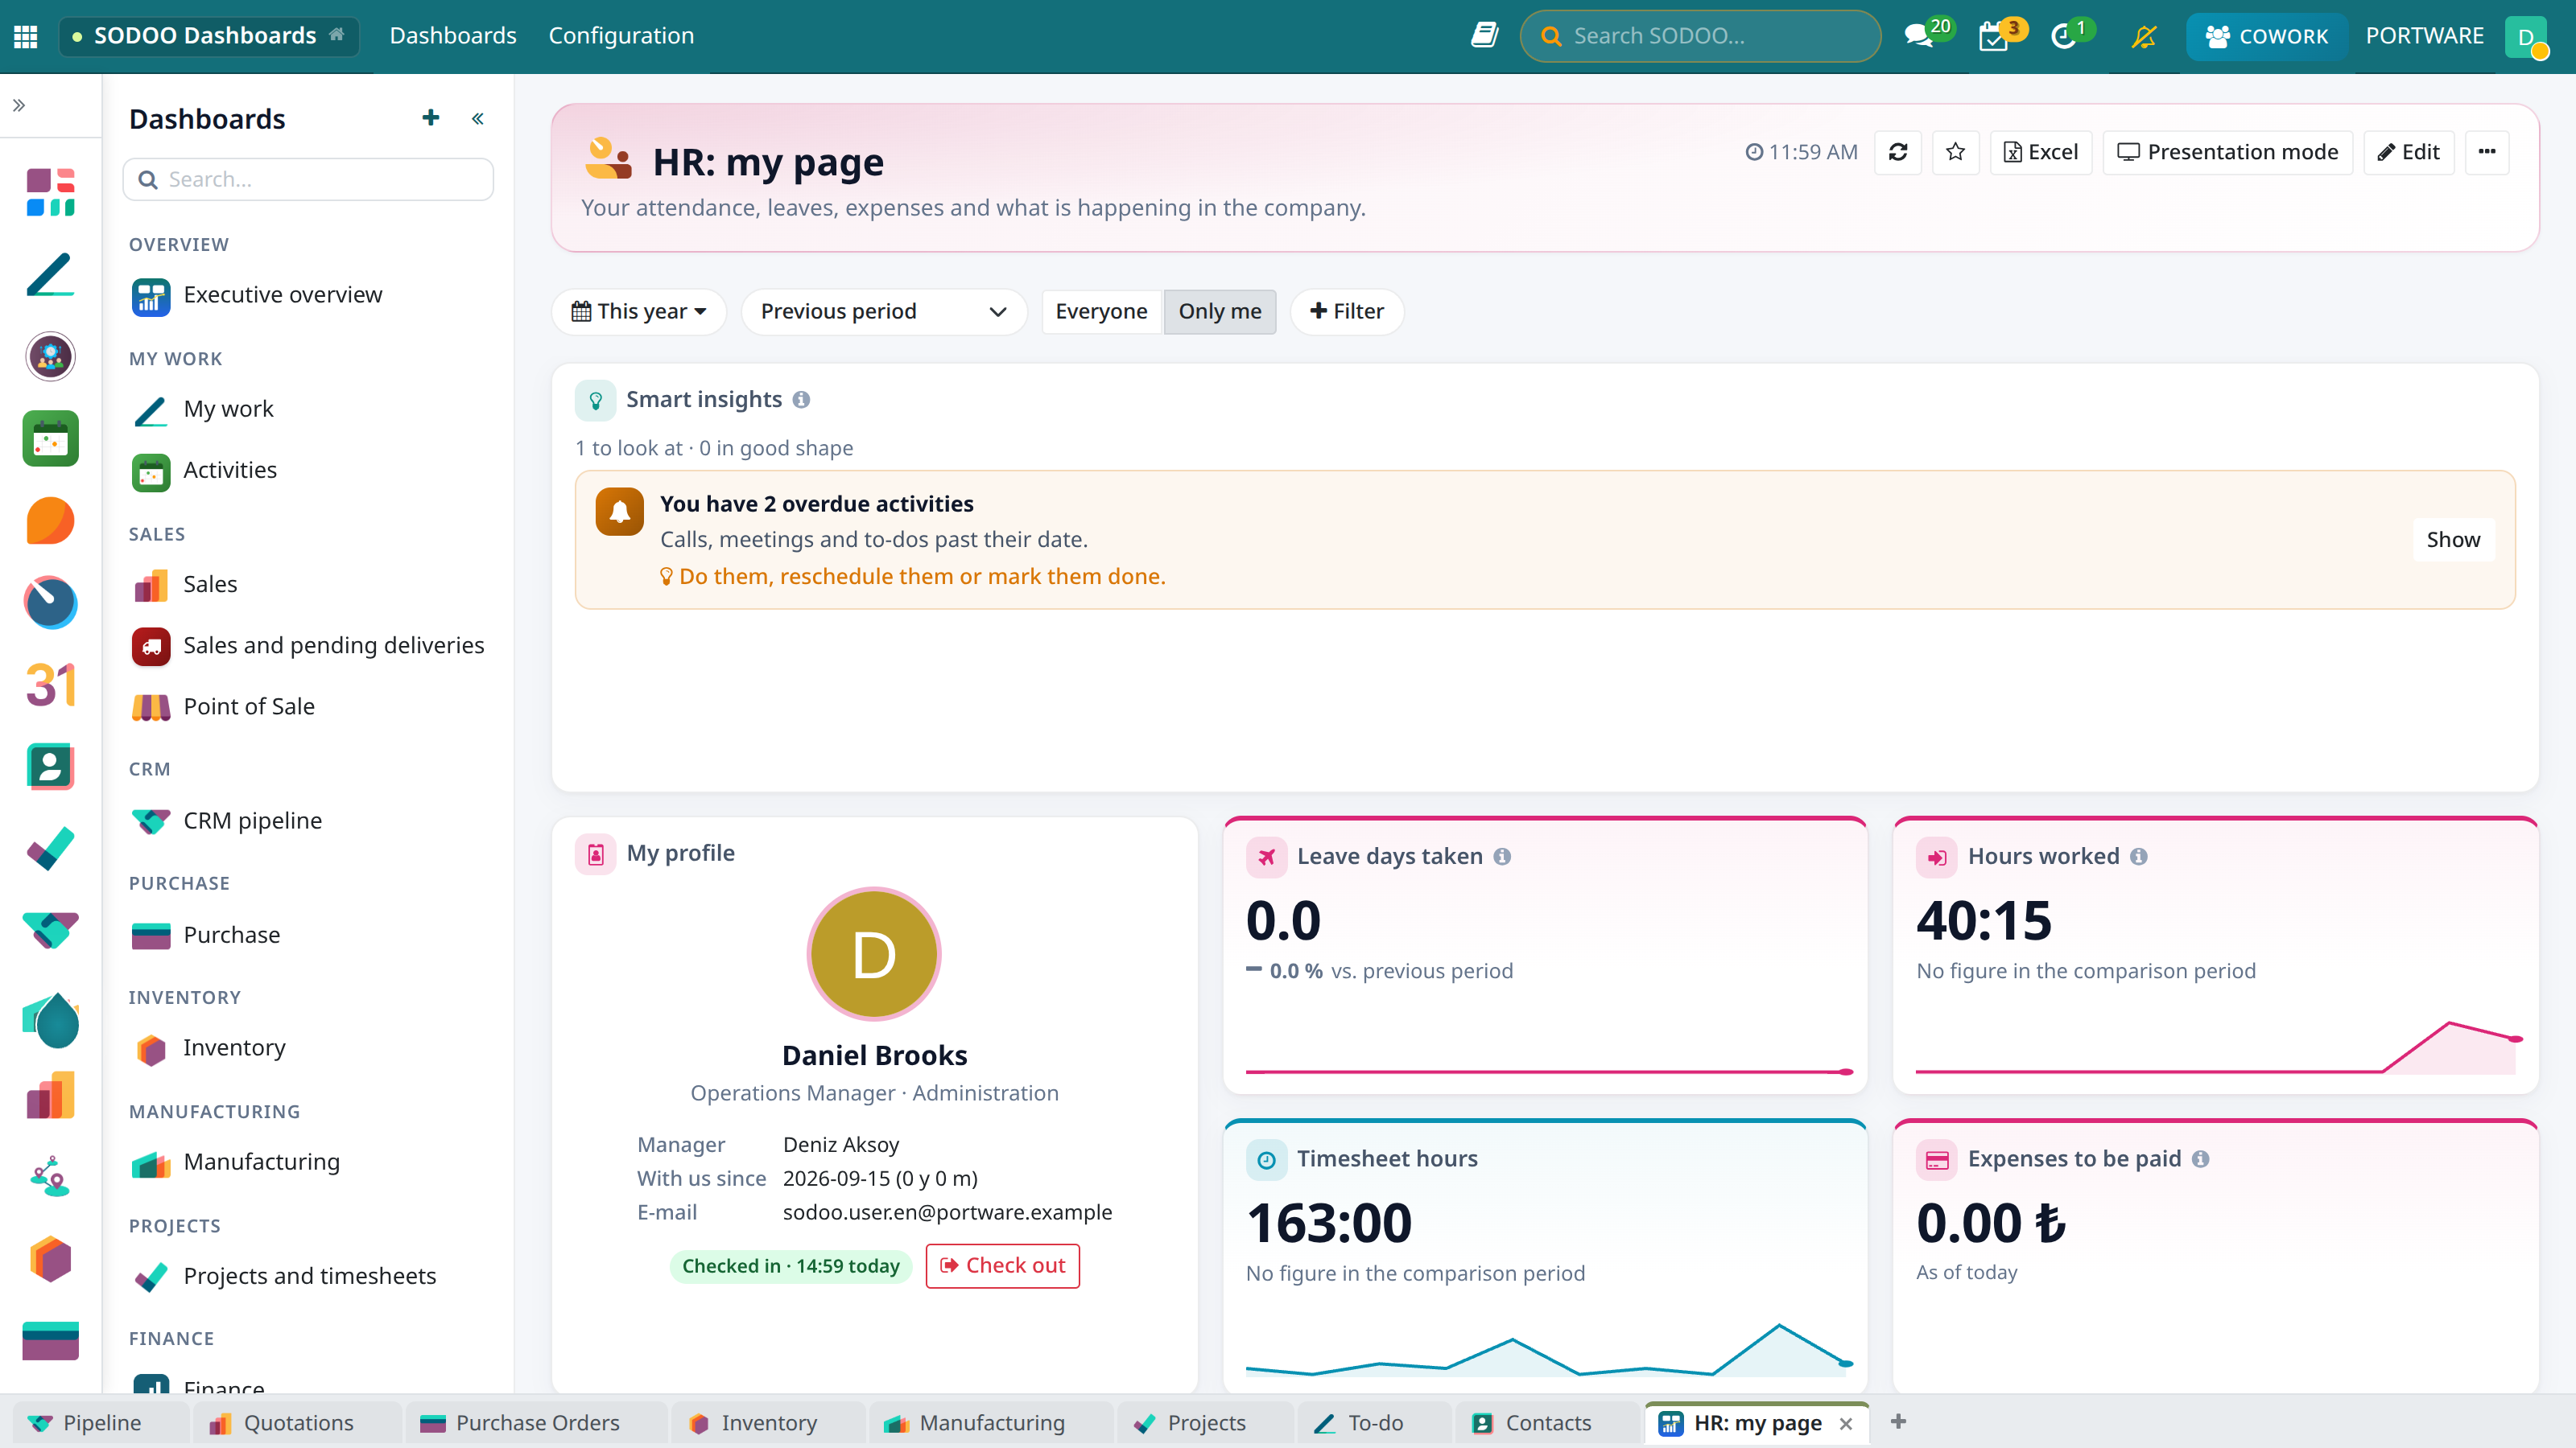Screen dimensions: 2576x1448
Task: Open the Dashboards menu
Action: pyautogui.click(x=453, y=36)
